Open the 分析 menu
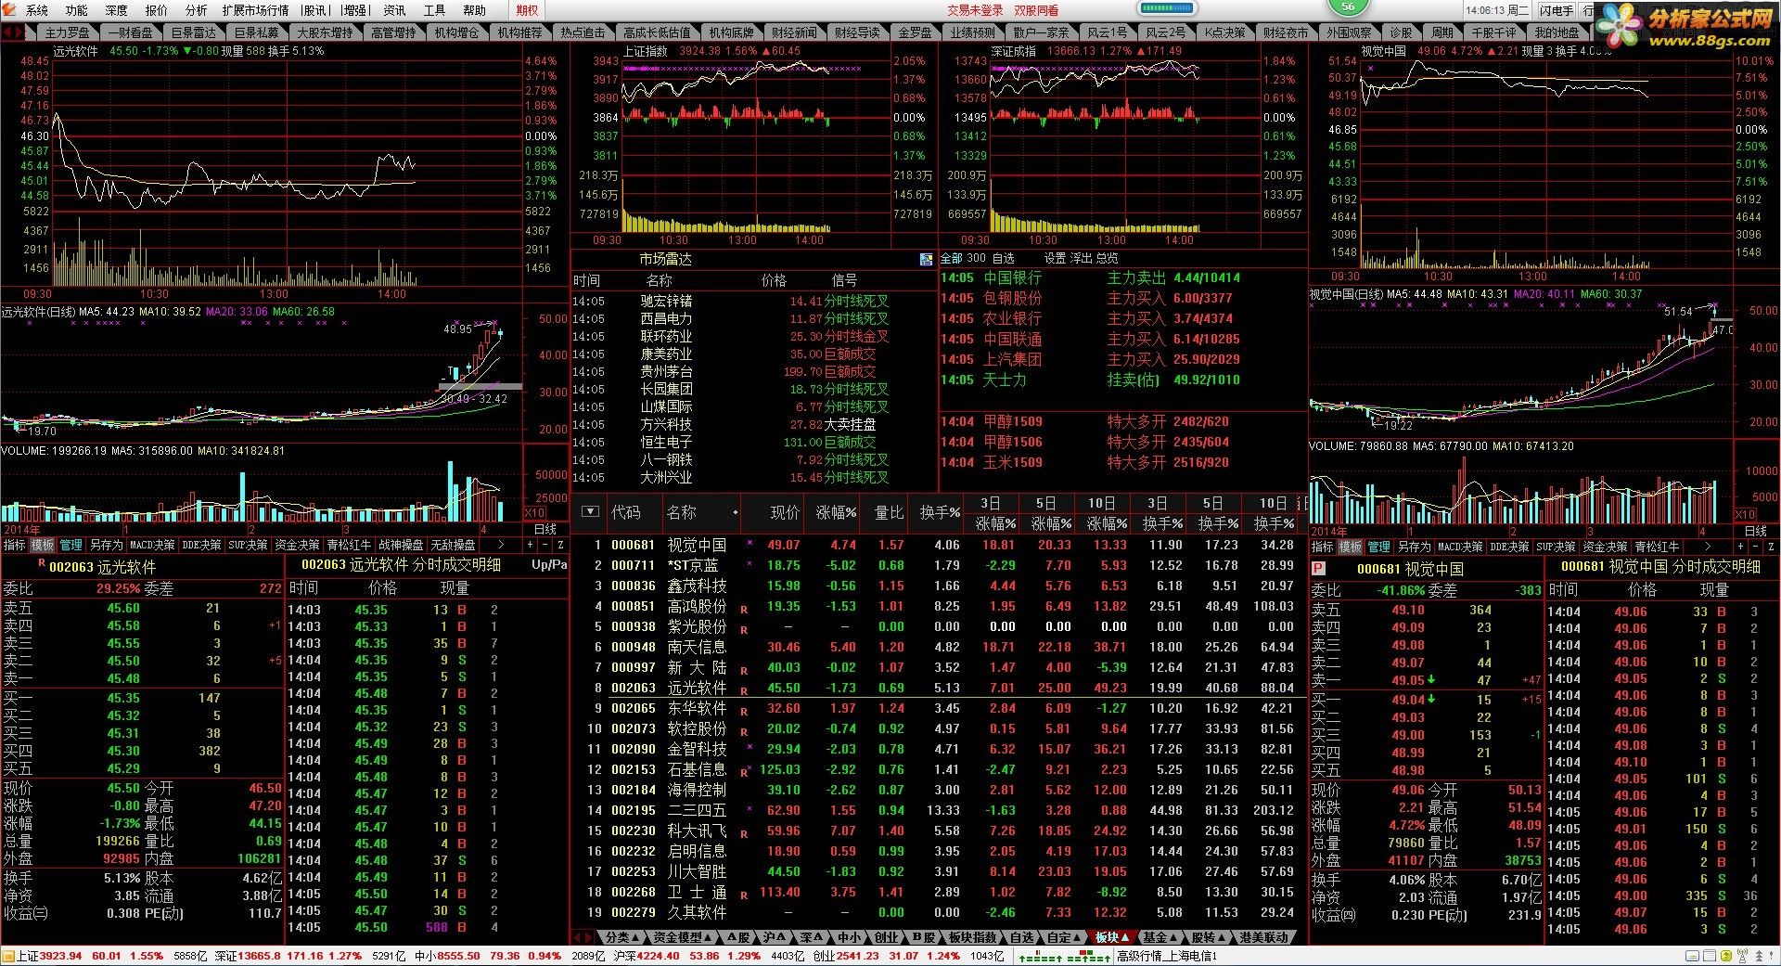The height and width of the screenshot is (966, 1781). click(x=196, y=10)
